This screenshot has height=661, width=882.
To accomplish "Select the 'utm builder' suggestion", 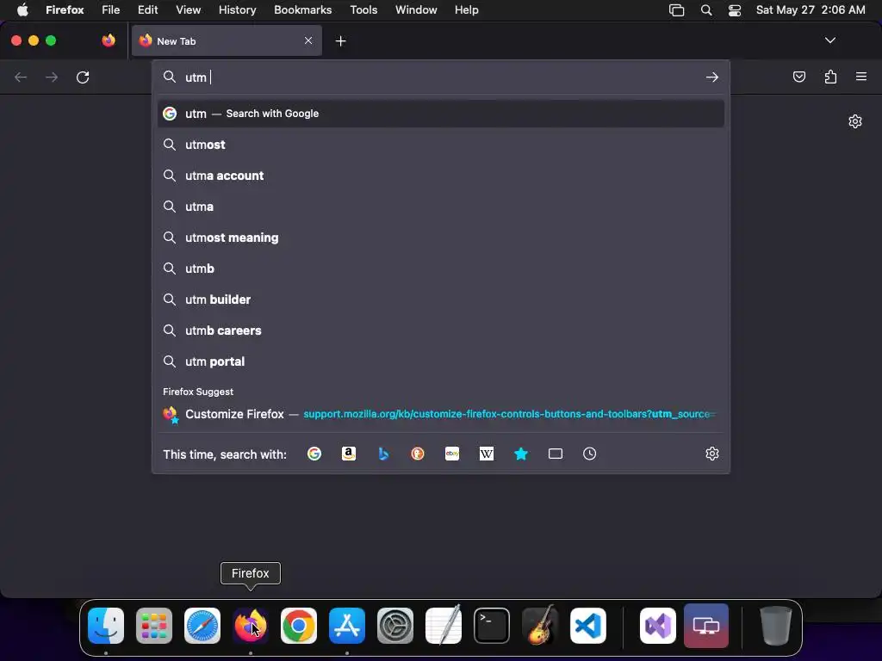I will [x=441, y=299].
